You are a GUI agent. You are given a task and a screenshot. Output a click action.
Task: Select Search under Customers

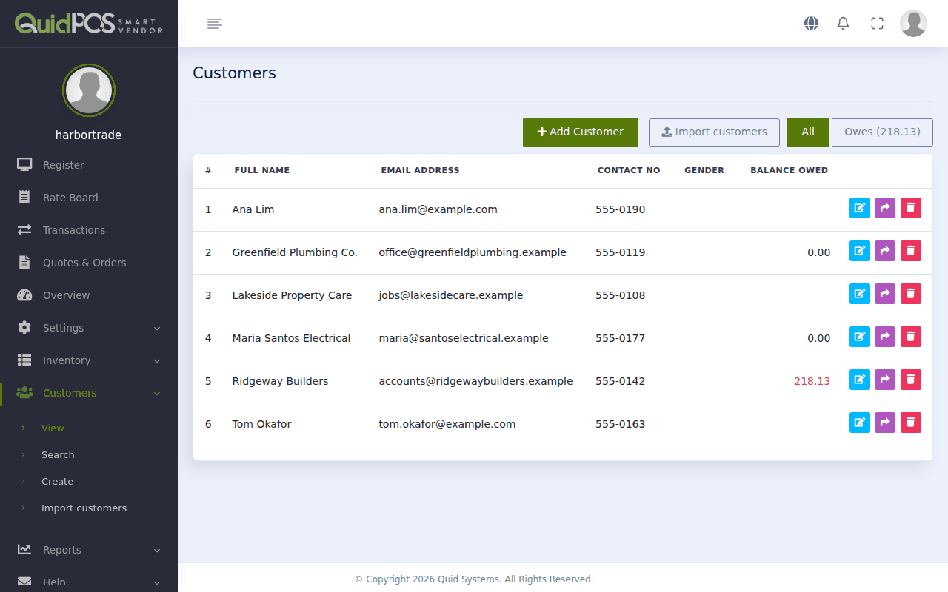pyautogui.click(x=58, y=454)
